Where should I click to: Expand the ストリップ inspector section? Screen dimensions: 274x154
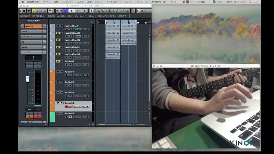pos(33,36)
